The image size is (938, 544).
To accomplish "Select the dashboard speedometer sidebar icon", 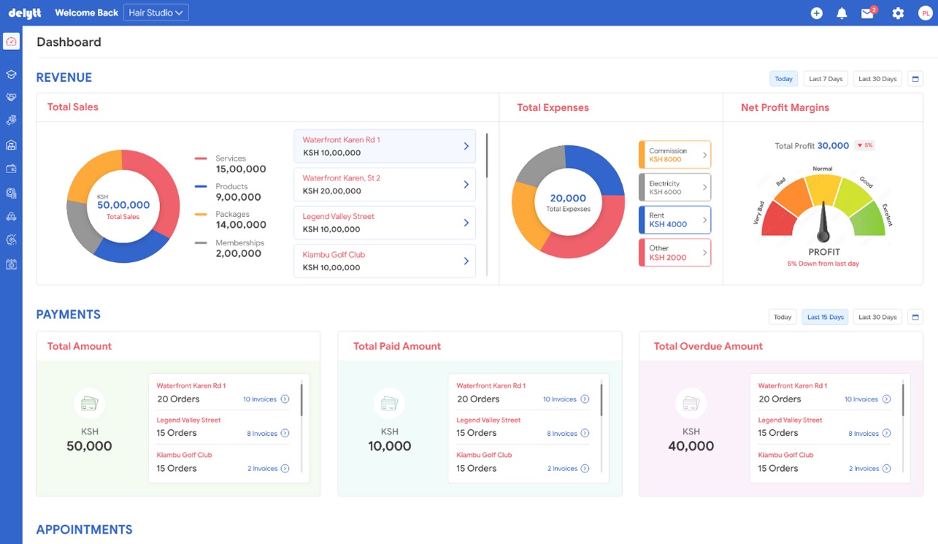I will coord(11,41).
